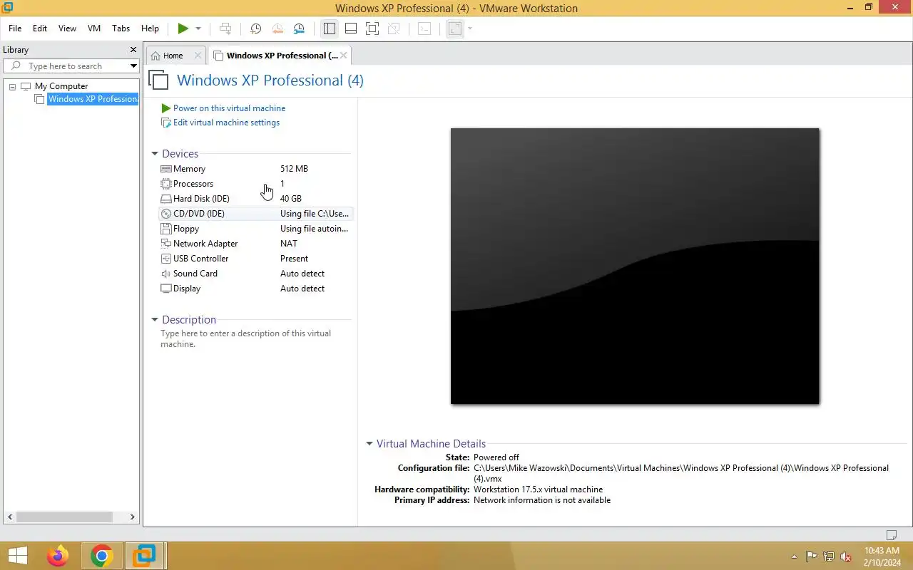Image resolution: width=913 pixels, height=570 pixels.
Task: Click the full screen mode icon
Action: click(x=372, y=28)
